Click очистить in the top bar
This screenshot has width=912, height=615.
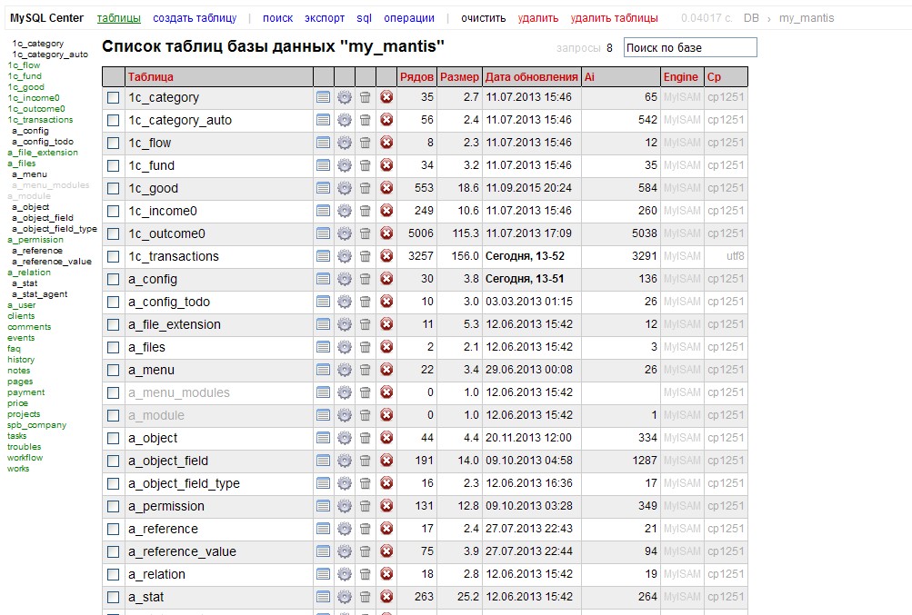pos(484,18)
